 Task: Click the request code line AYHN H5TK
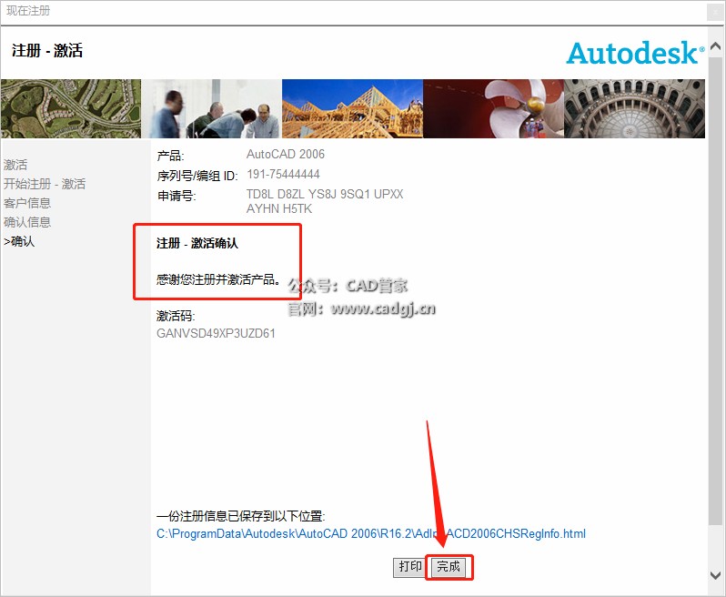pos(279,209)
